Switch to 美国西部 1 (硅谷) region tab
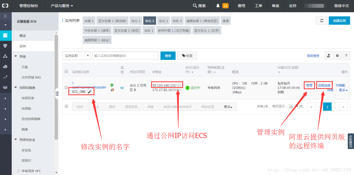The image size is (354, 175). pyautogui.click(x=97, y=40)
